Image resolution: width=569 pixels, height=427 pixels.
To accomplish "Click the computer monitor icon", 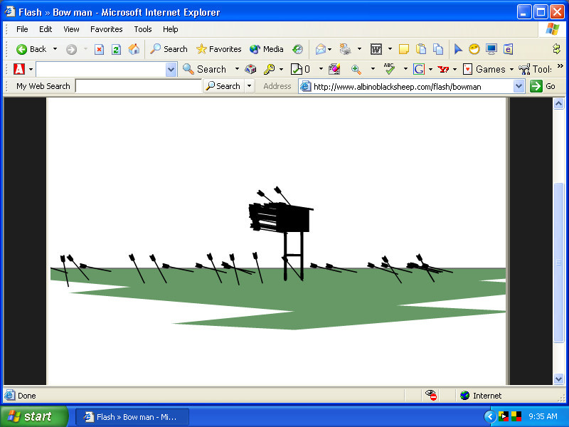I will click(491, 49).
